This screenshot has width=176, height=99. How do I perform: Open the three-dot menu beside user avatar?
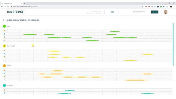(x=169, y=12)
